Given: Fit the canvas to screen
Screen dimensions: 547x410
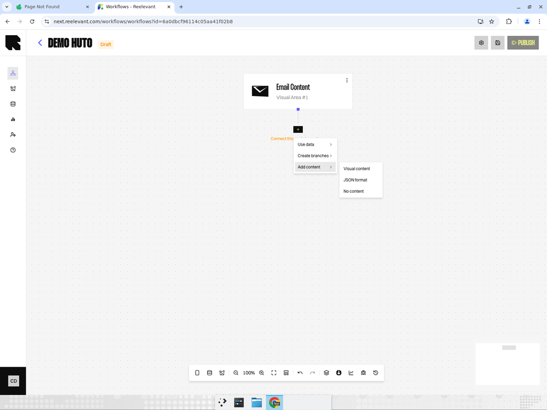Looking at the screenshot, I should pyautogui.click(x=274, y=373).
